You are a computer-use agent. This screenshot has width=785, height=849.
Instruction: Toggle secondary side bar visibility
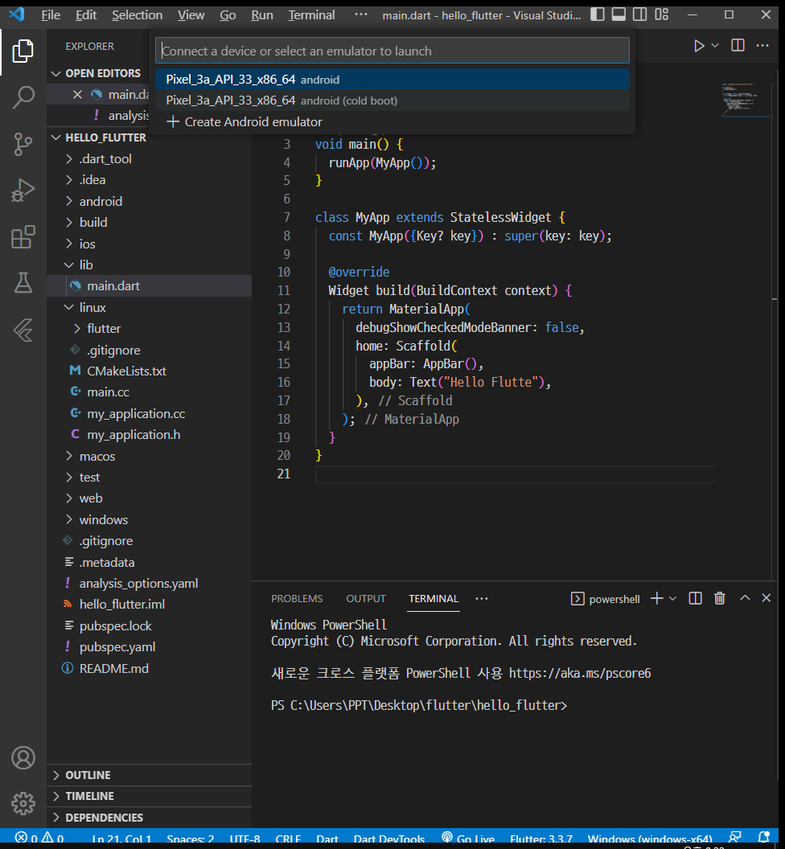639,14
